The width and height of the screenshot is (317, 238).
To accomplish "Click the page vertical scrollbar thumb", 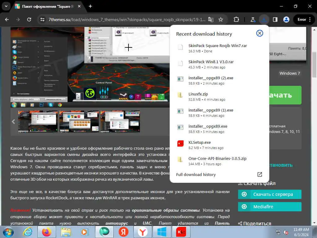I will 314,65.
